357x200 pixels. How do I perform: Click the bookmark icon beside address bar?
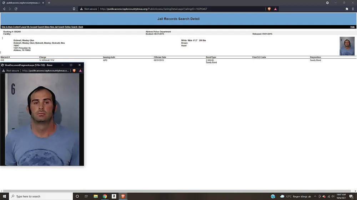coord(74,9)
